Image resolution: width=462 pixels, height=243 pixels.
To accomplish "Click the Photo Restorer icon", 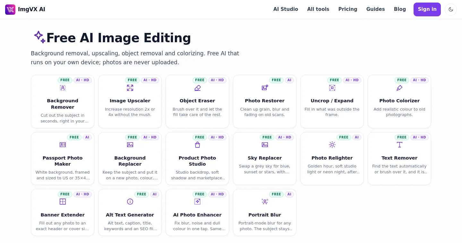I will click(x=265, y=88).
